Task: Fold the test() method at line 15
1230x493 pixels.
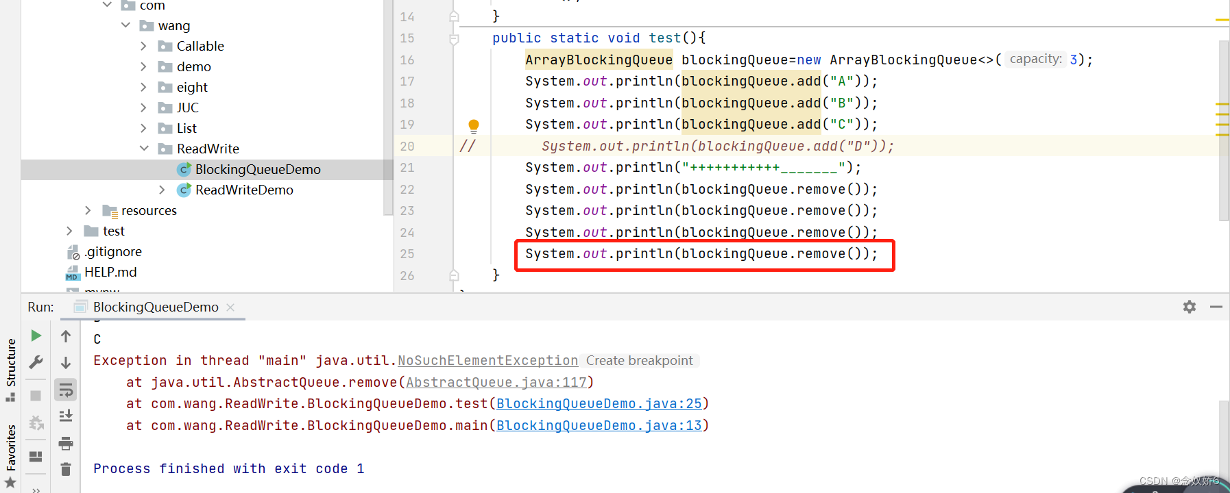Action: click(454, 39)
